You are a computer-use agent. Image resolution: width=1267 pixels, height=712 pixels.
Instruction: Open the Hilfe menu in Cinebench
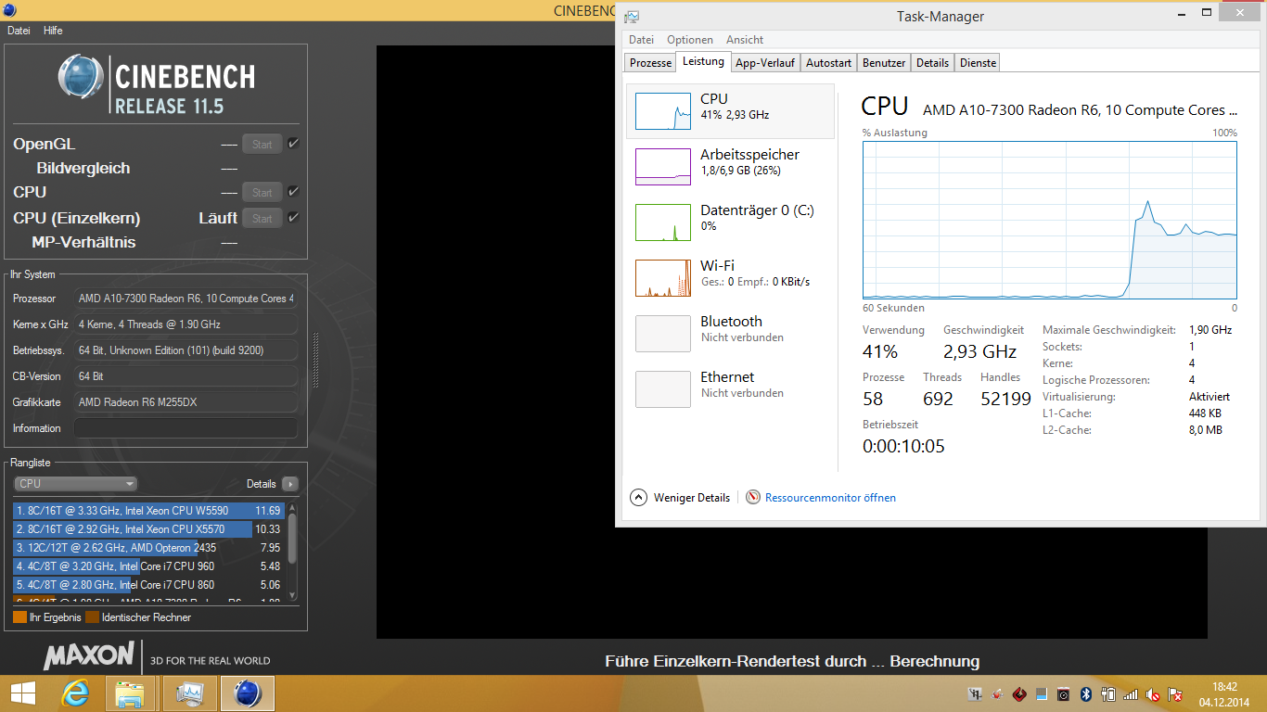[53, 31]
